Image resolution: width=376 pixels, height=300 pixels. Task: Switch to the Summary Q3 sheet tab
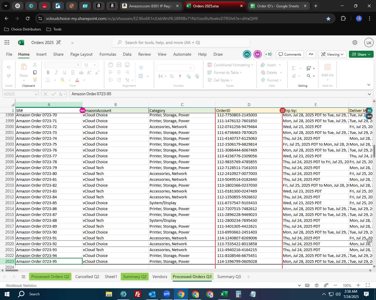click(x=229, y=277)
